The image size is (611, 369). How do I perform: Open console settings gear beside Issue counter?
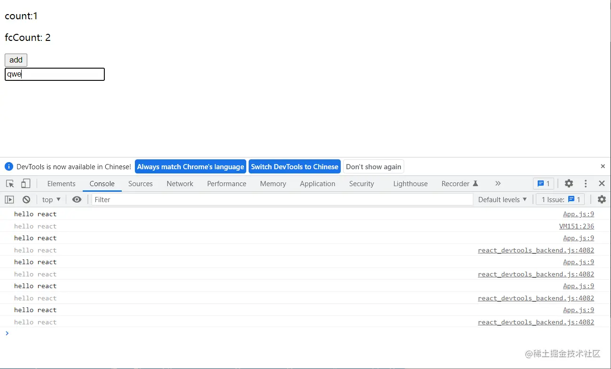[x=602, y=200]
